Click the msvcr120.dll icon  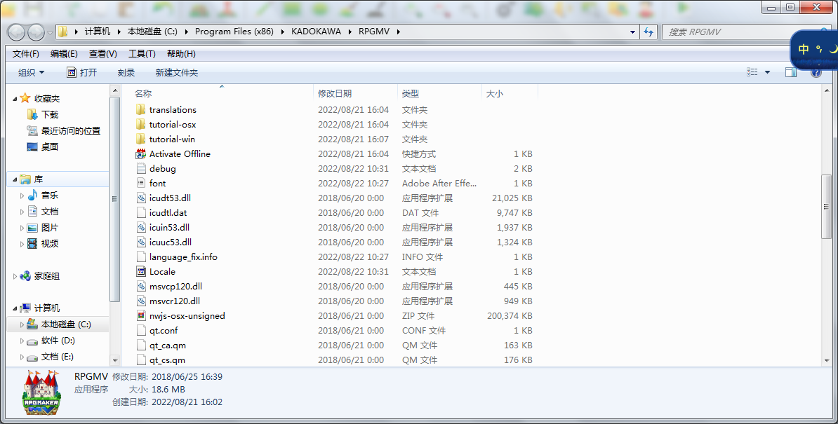[140, 301]
